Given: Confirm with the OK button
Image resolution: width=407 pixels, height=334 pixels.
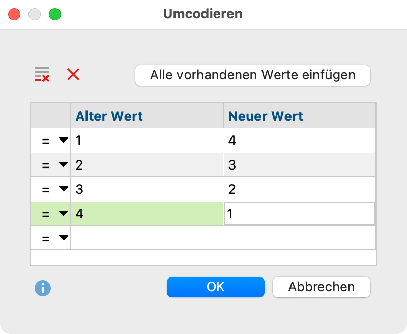Looking at the screenshot, I should pyautogui.click(x=215, y=287).
